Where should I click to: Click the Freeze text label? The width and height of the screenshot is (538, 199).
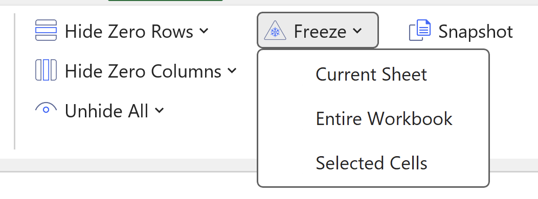point(320,32)
